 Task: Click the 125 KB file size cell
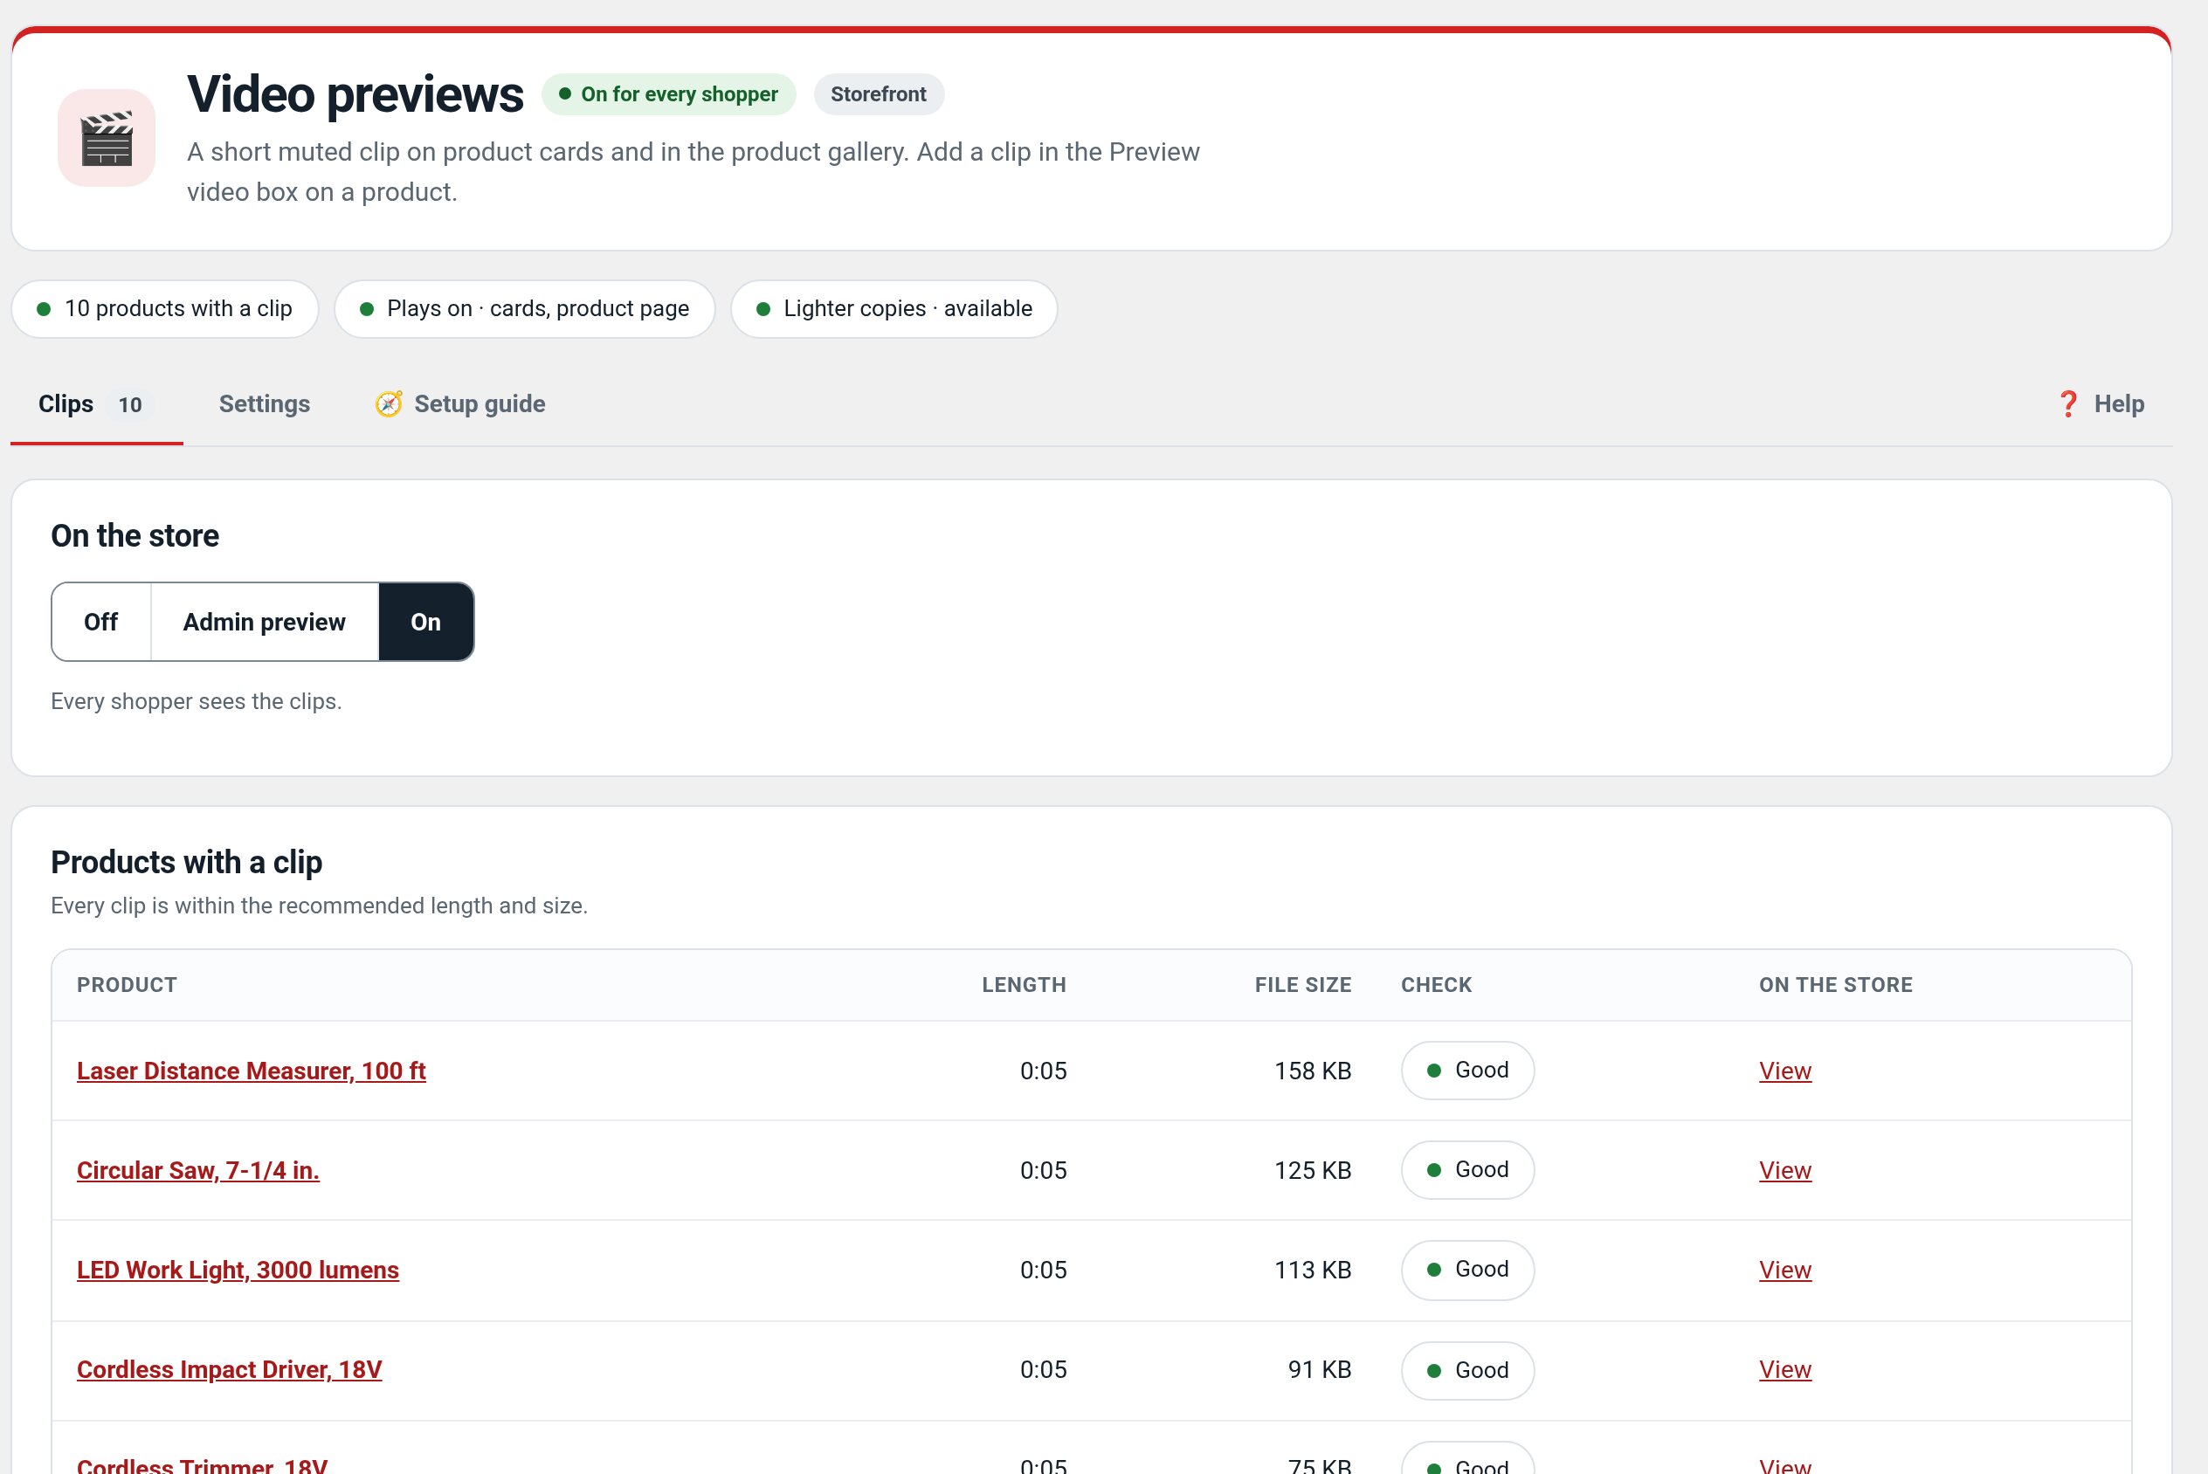point(1312,1170)
